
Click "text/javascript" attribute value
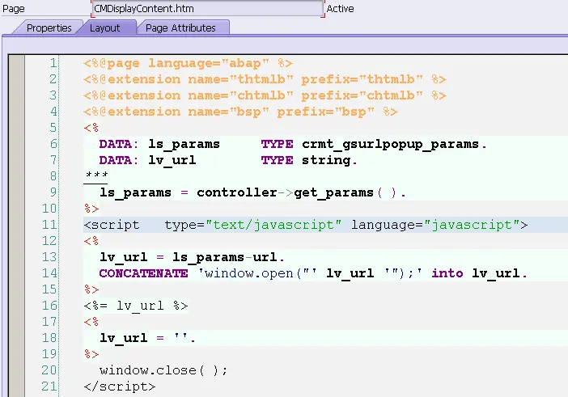pyautogui.click(x=273, y=225)
